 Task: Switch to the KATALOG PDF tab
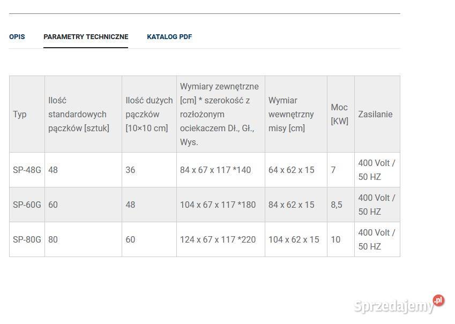[169, 37]
